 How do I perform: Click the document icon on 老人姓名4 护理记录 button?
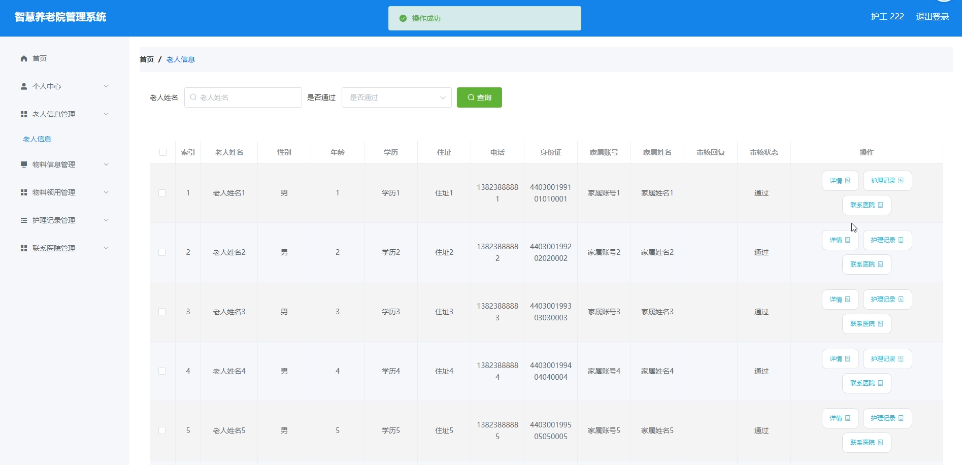pos(901,359)
